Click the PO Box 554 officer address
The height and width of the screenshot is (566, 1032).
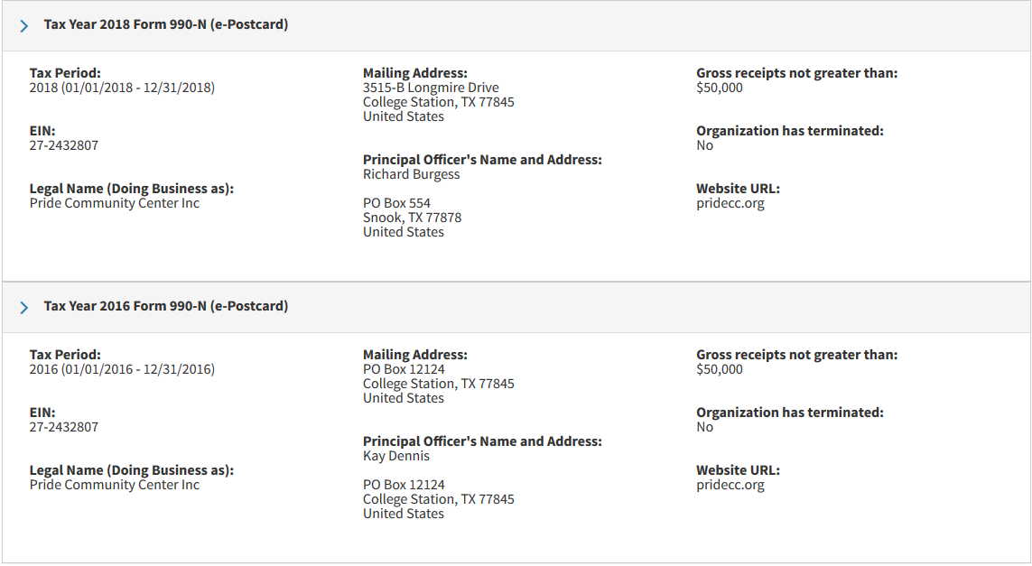(397, 203)
